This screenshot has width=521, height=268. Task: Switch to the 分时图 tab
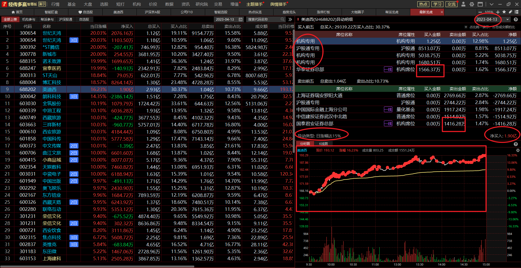(x=305, y=144)
